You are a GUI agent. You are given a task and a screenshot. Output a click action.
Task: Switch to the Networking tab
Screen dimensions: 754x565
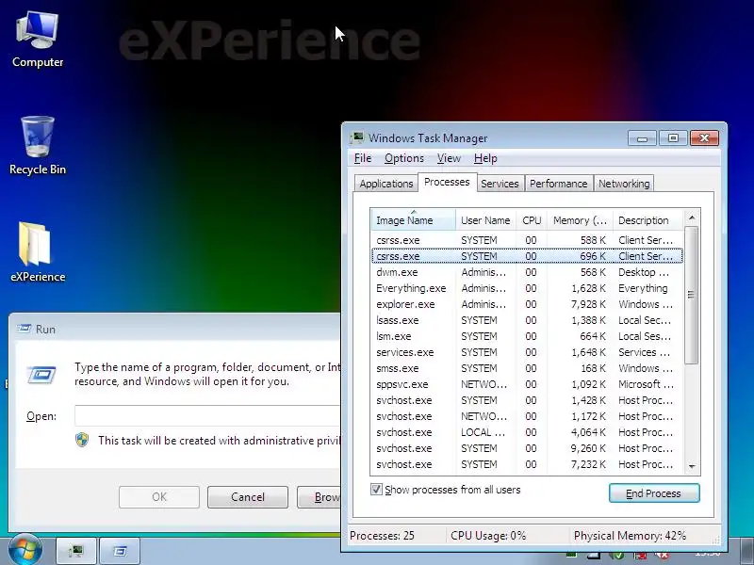point(624,184)
